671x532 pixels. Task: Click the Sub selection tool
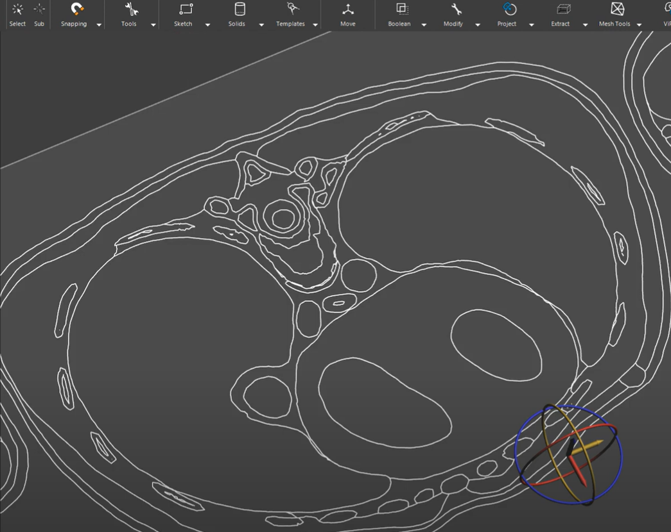click(39, 10)
